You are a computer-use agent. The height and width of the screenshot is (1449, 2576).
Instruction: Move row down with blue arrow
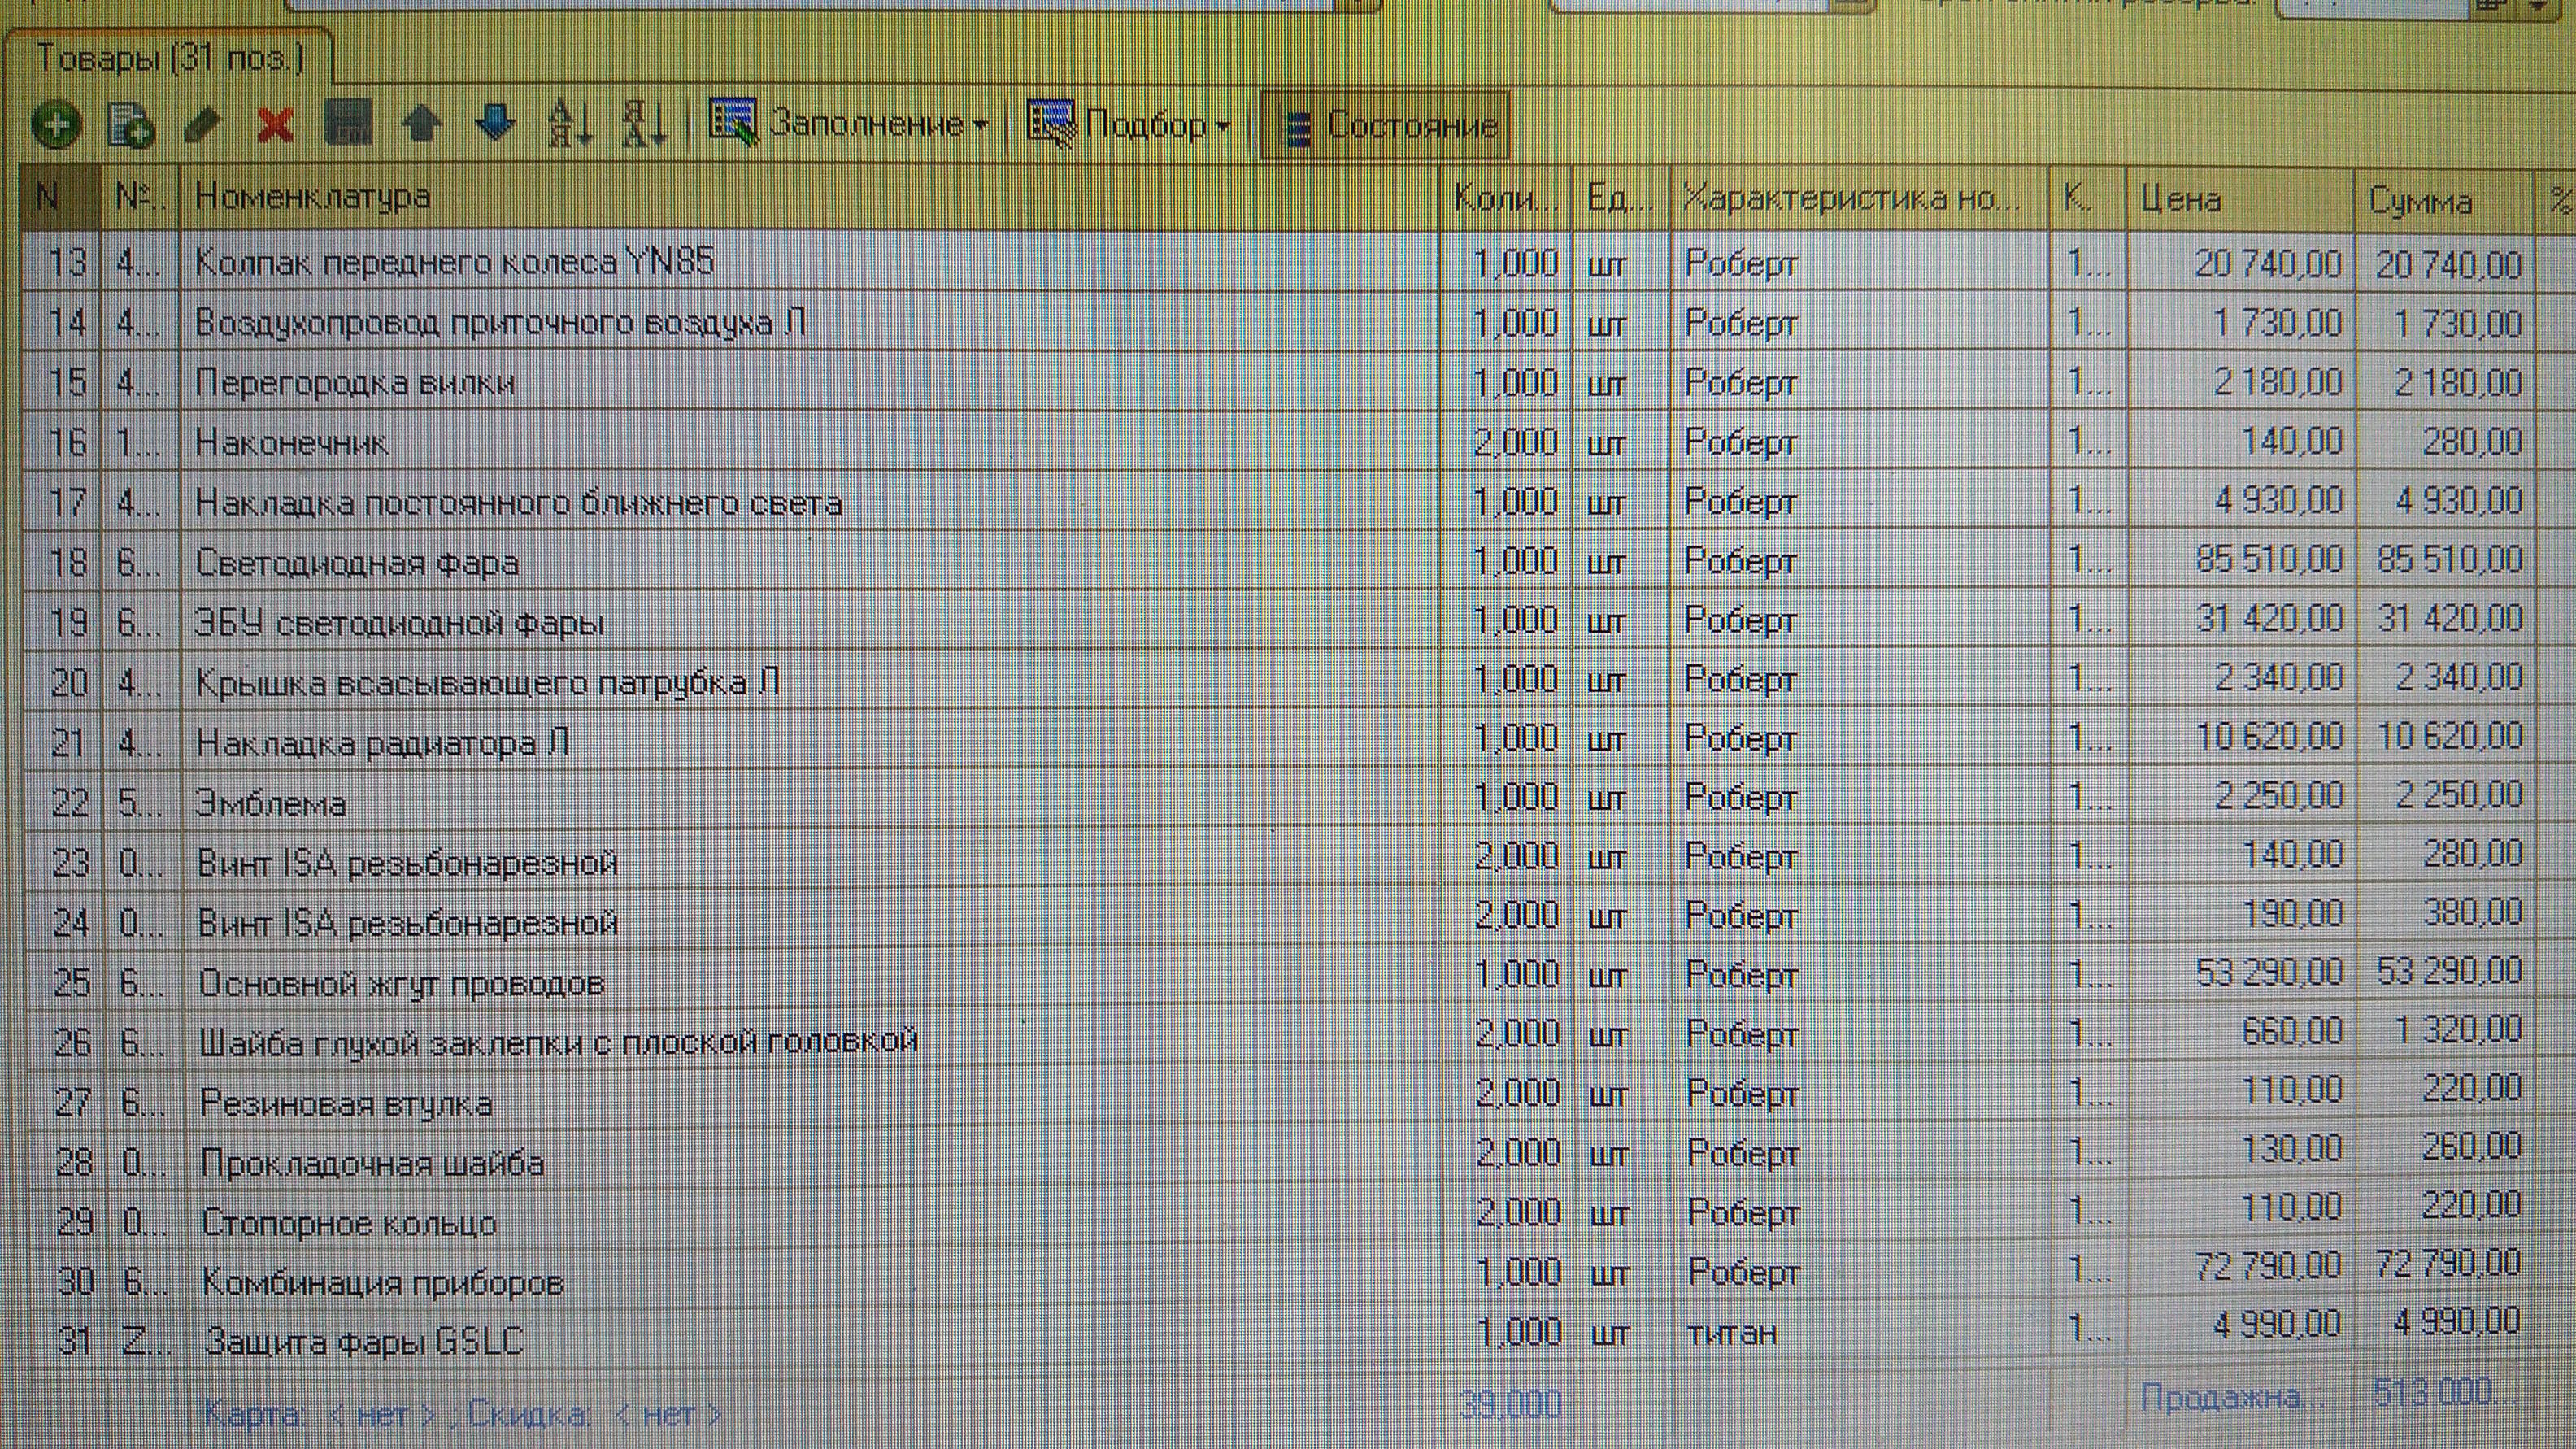click(x=496, y=124)
